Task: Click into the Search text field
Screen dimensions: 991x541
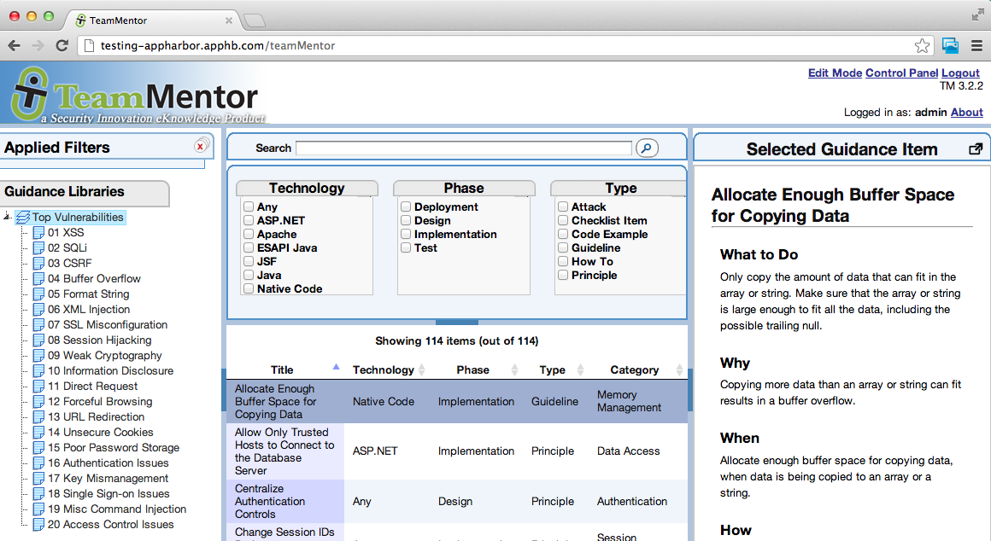Action: click(x=463, y=148)
